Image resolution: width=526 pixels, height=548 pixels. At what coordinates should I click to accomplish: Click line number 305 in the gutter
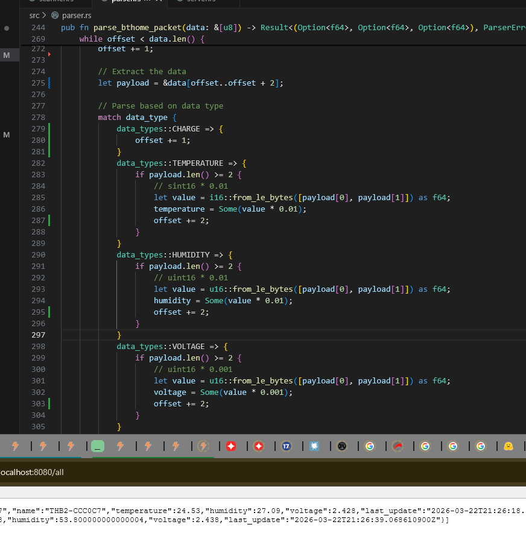click(x=38, y=426)
